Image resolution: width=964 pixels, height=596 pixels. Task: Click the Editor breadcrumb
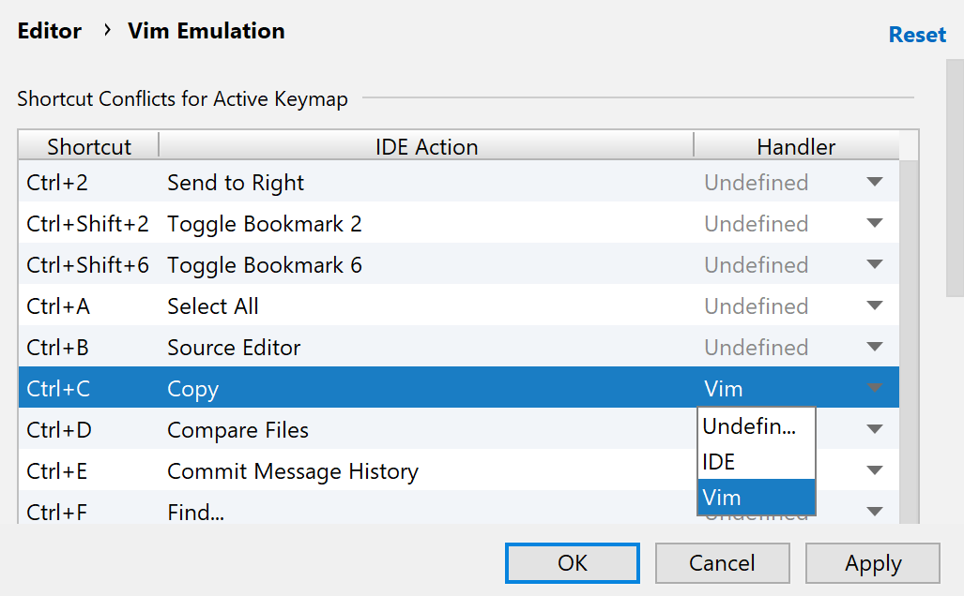pyautogui.click(x=50, y=31)
